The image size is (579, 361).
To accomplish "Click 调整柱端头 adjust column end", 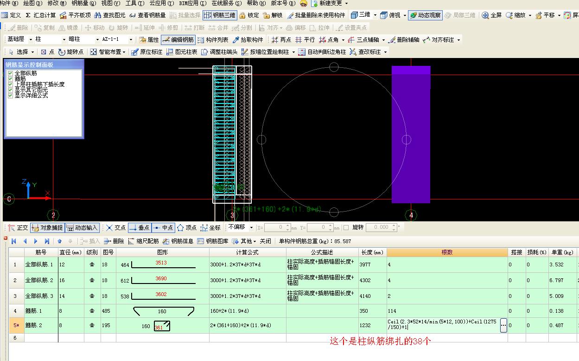I will [219, 52].
